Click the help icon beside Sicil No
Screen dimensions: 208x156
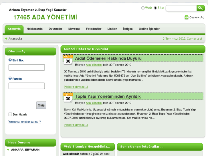click(x=10, y=60)
